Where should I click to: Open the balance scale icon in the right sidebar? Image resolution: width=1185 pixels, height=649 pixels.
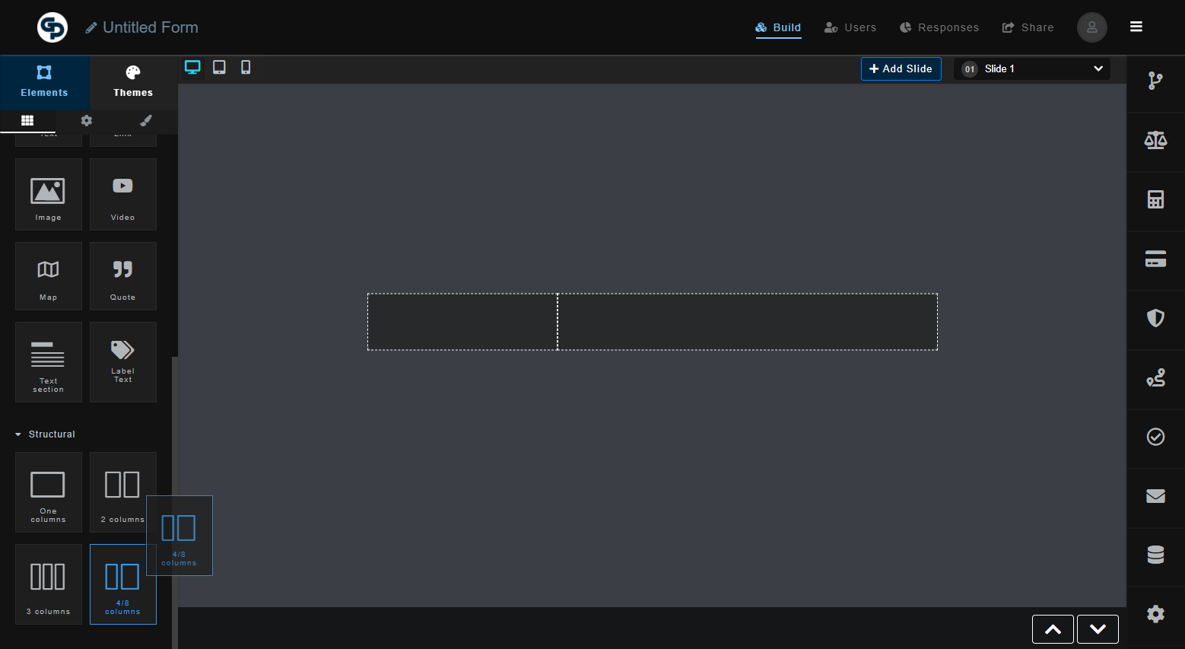point(1155,140)
